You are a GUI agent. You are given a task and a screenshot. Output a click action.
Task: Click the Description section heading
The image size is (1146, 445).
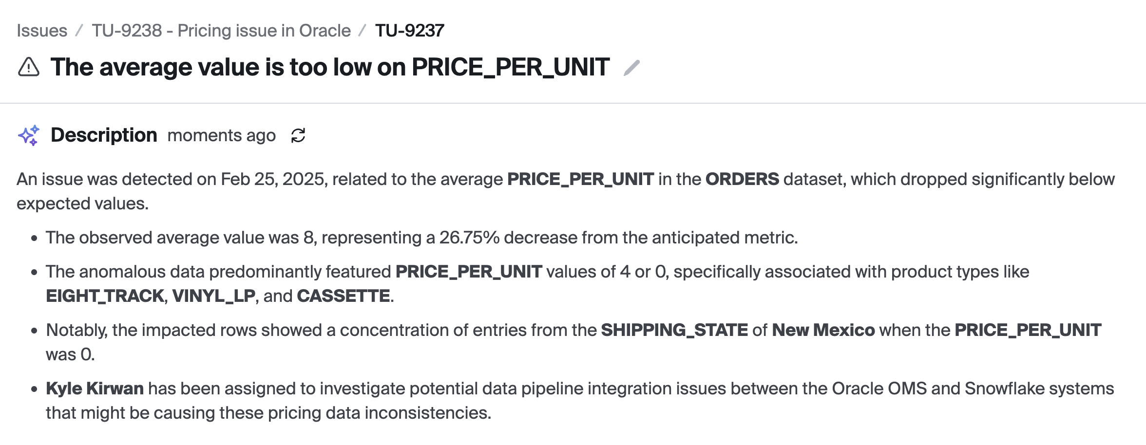tap(104, 135)
